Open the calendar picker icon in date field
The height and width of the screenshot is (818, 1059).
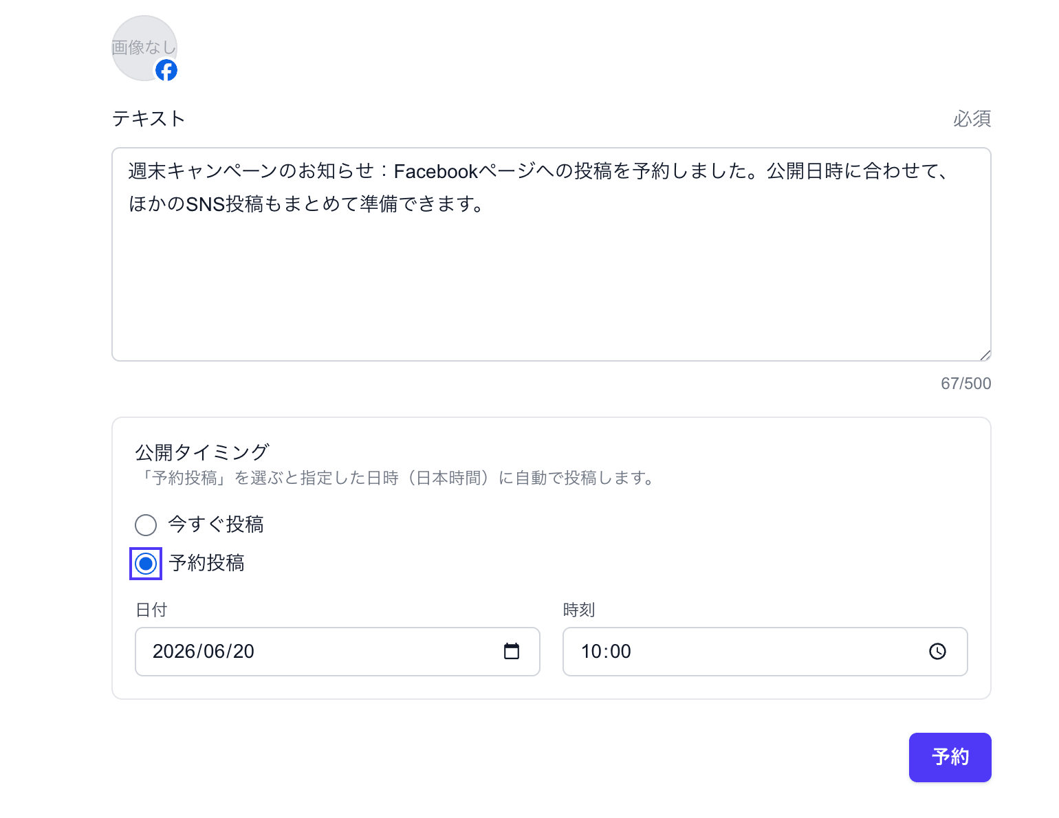coord(512,651)
